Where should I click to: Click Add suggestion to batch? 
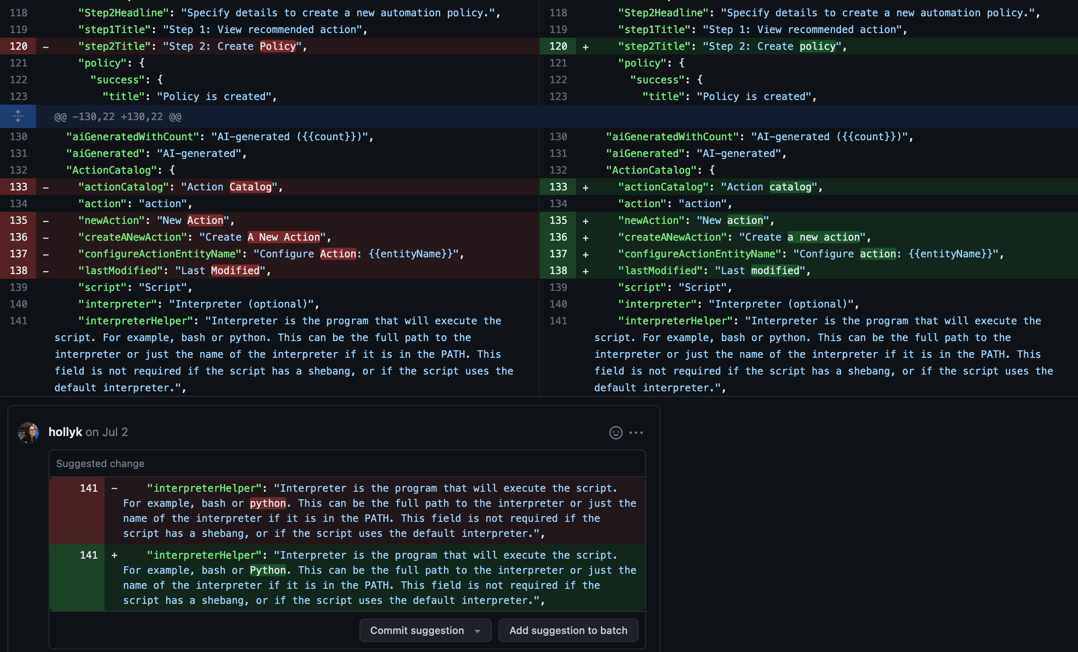coord(568,630)
